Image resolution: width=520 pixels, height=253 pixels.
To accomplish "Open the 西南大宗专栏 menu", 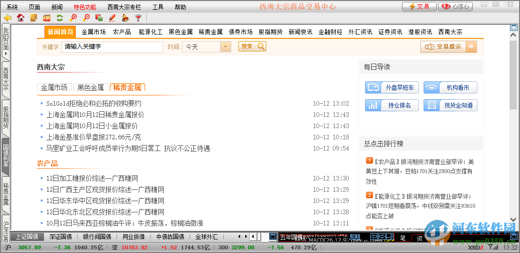I will 124,7.
